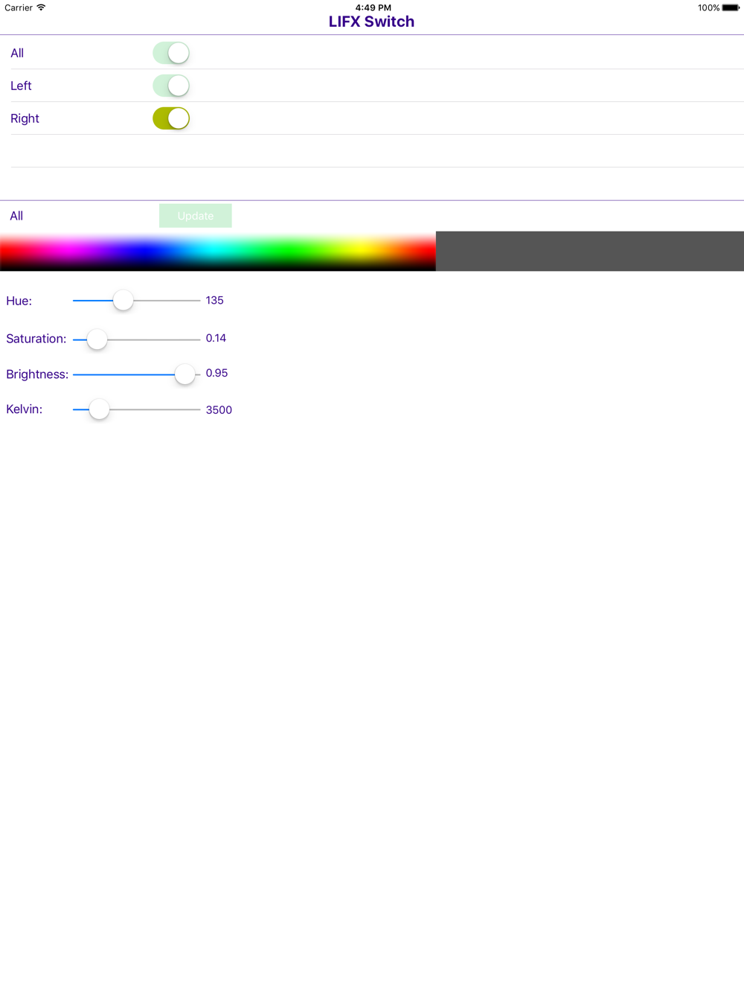Click the Hue: label
Image resolution: width=744 pixels, height=993 pixels.
pos(19,301)
